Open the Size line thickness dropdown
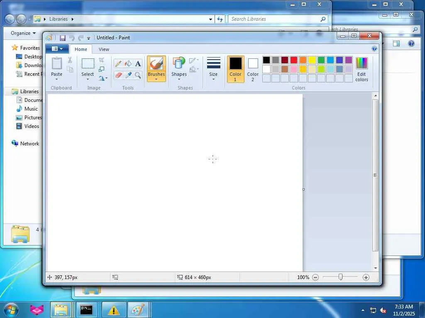This screenshot has height=318, width=425. click(213, 69)
